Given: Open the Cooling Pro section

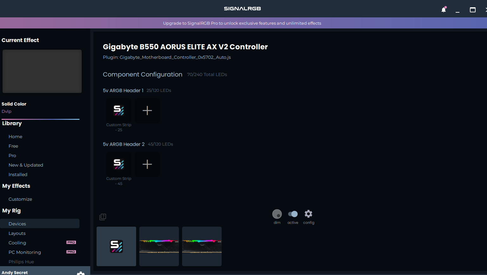Looking at the screenshot, I should pyautogui.click(x=17, y=243).
